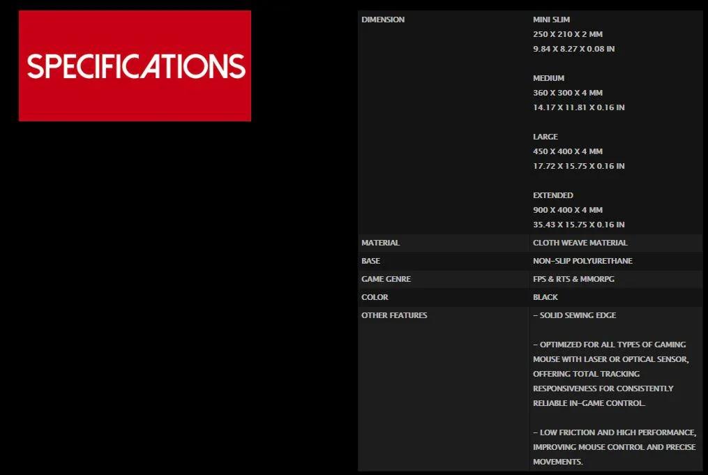
Task: Select the NON-SLIP POLYURETHANE value
Action: click(x=582, y=261)
